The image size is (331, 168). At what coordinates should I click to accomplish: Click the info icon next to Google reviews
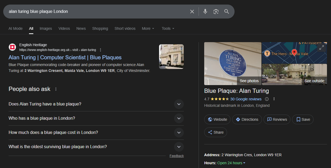click(x=267, y=99)
